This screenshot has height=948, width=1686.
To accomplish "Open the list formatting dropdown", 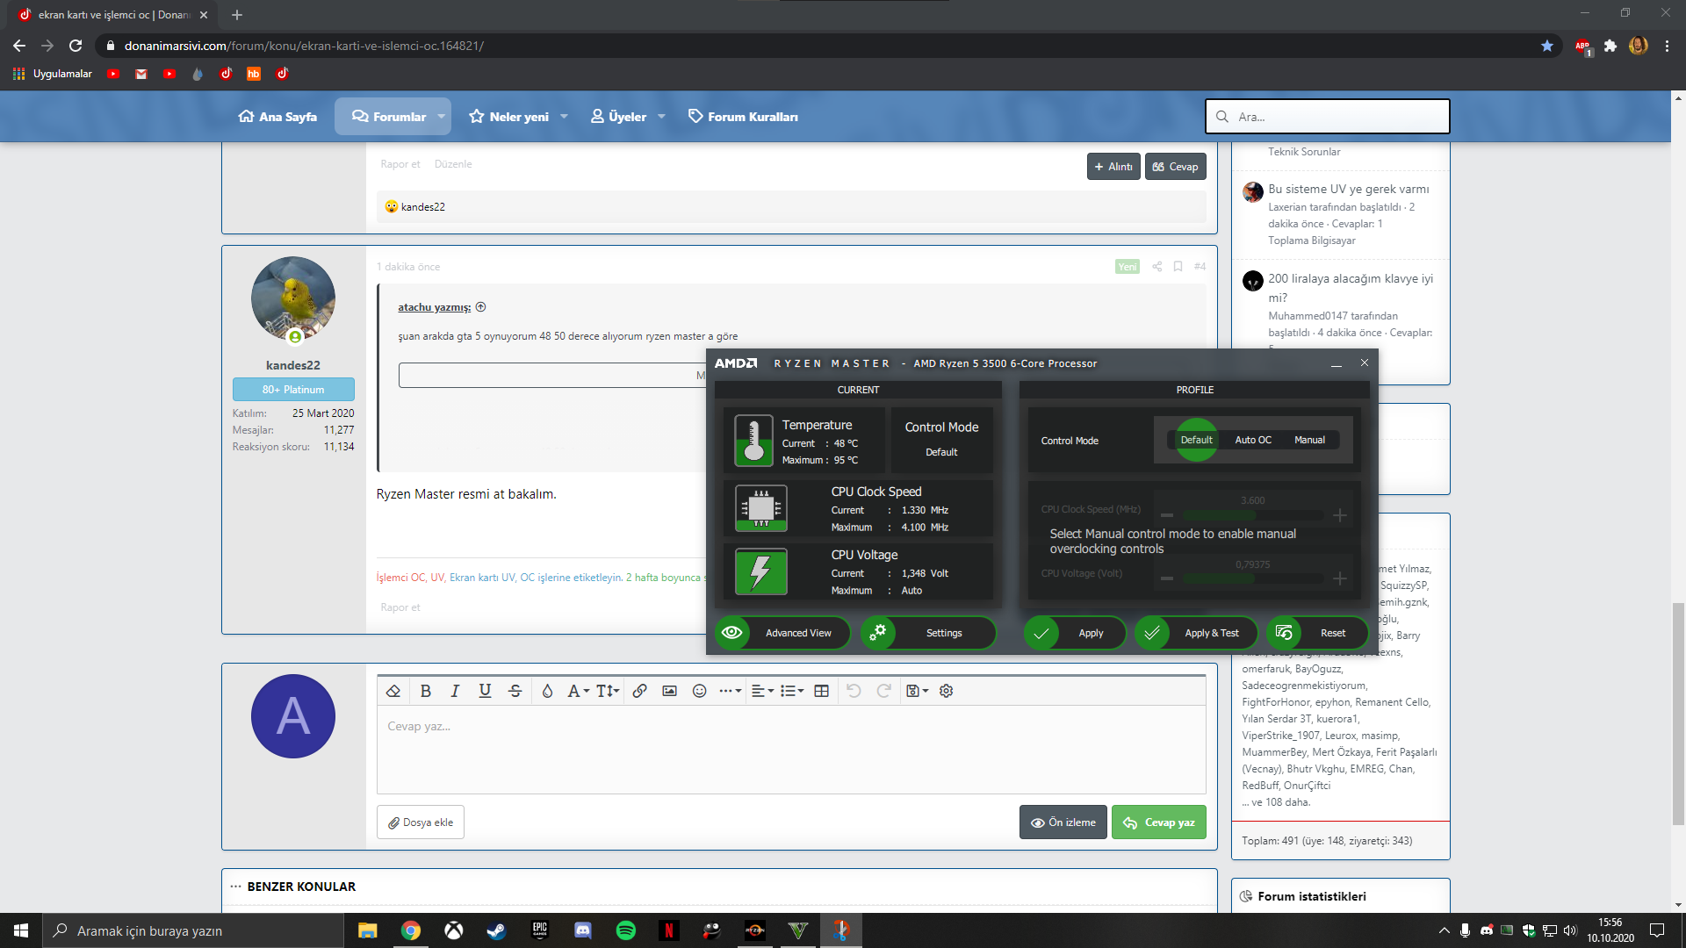I will pos(792,691).
